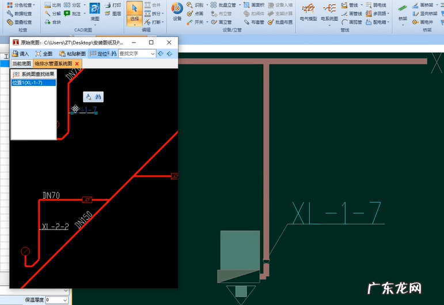Viewport: 444px width, 305px height.
Task: Expand the 保温厚度 value dropdown
Action: pos(64,300)
